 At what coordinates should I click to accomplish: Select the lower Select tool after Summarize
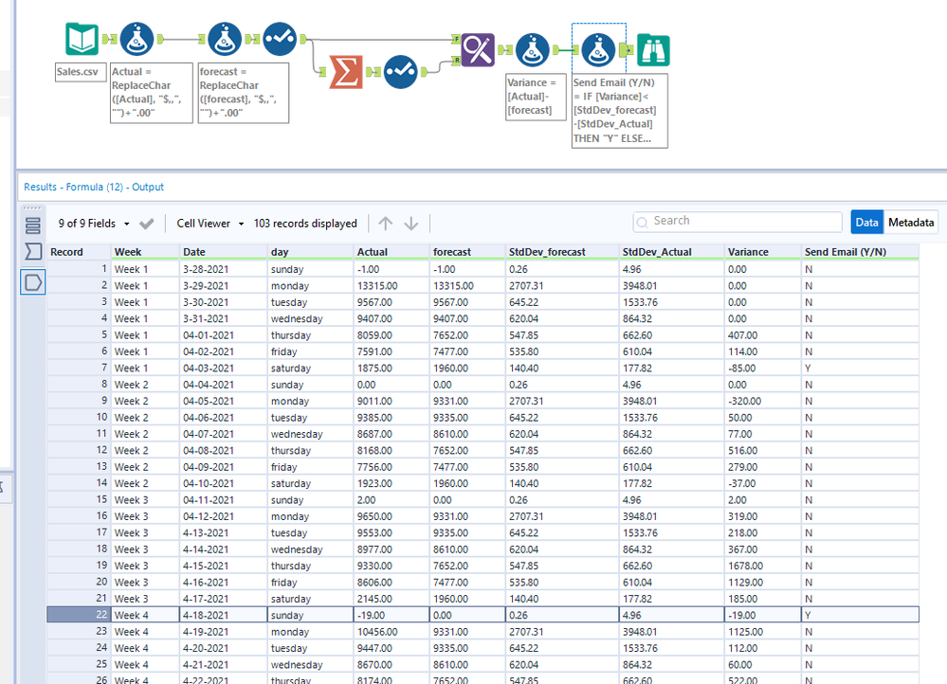point(400,72)
